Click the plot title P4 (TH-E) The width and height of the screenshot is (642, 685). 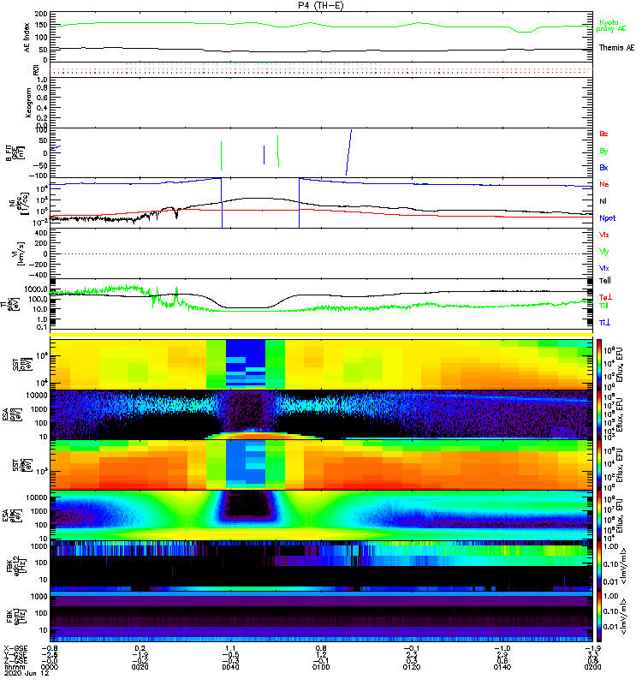pos(321,5)
